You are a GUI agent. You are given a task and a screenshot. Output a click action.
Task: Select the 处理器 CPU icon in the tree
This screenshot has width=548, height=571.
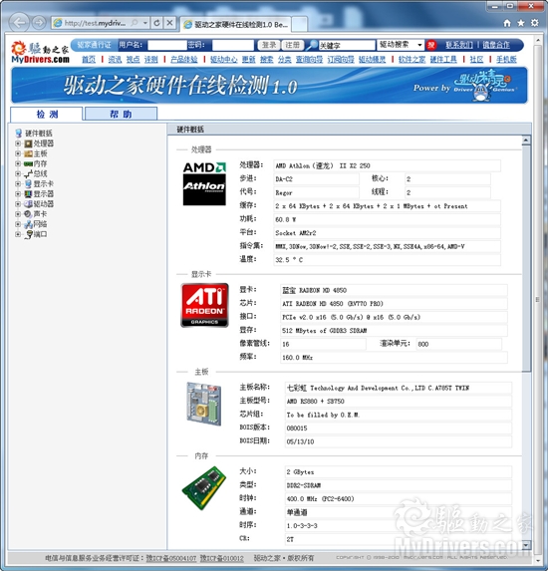click(x=29, y=143)
